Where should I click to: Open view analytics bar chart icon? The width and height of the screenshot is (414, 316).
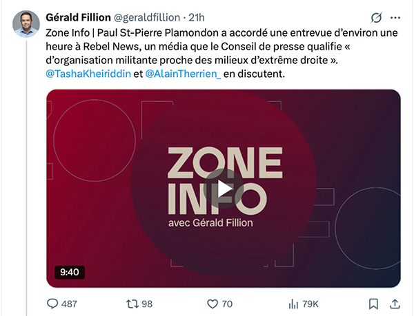(293, 304)
